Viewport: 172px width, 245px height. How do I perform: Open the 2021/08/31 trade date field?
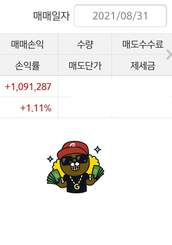[120, 16]
